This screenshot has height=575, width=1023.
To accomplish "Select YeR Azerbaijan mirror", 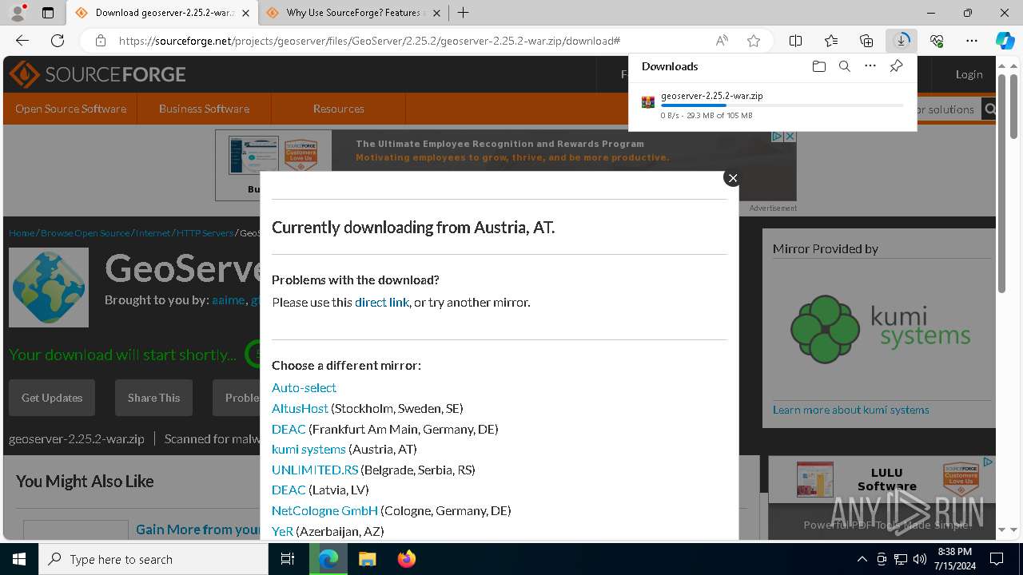I will point(282,531).
